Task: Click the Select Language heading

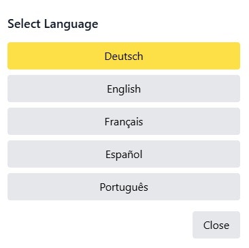Action: [x=53, y=24]
